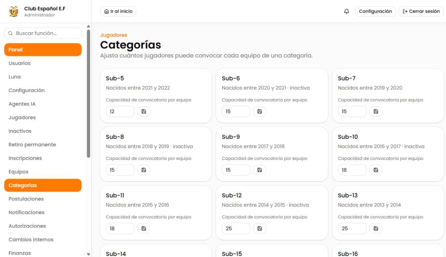Save Sub-8 capacity with disk icon
The image size is (446, 257).
click(144, 170)
